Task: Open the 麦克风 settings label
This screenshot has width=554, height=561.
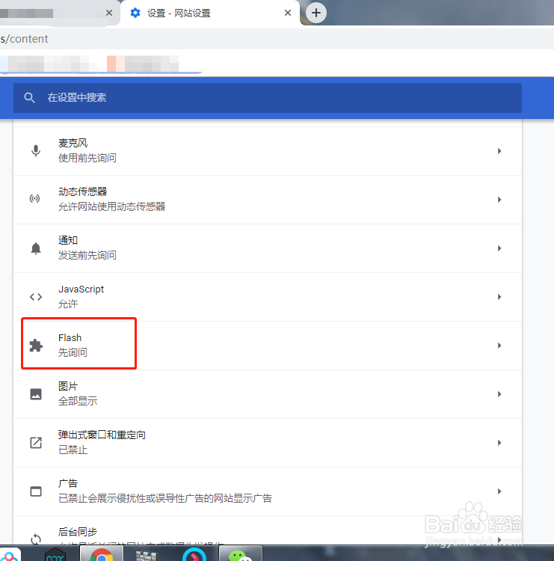Action: [73, 143]
